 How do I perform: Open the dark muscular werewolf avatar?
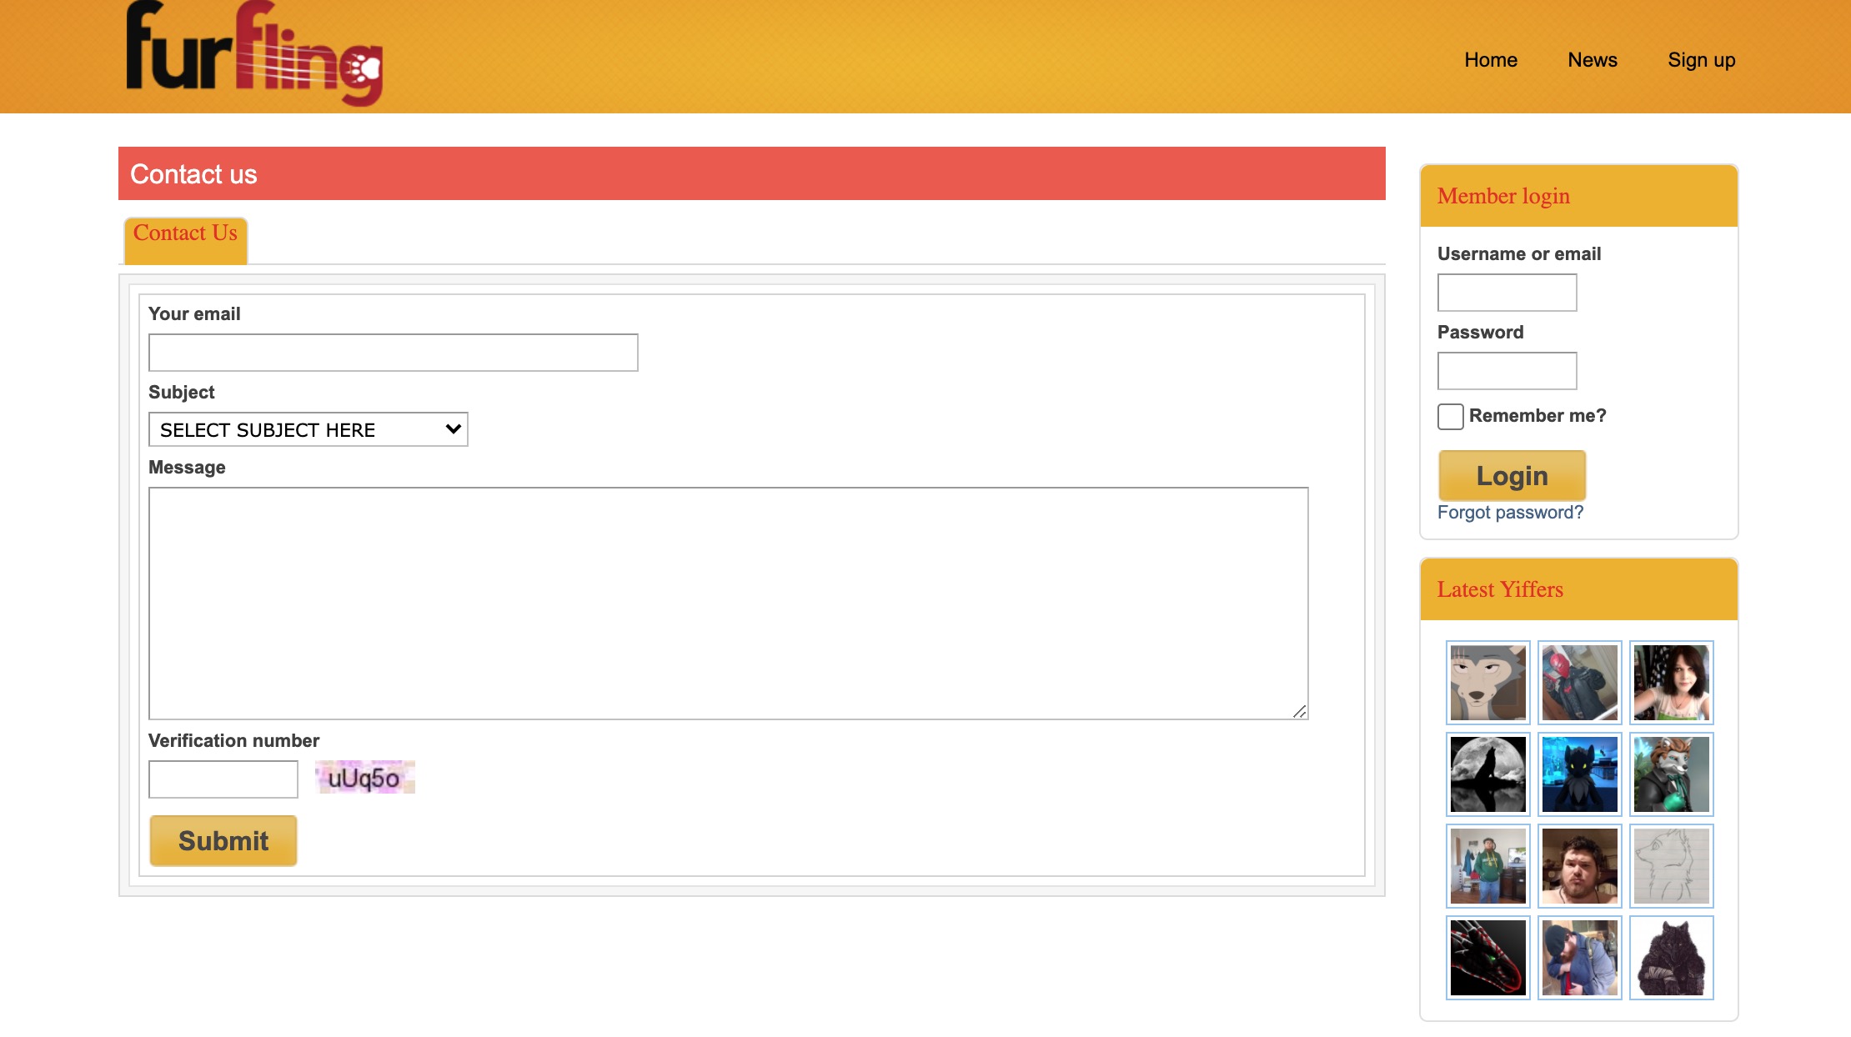pyautogui.click(x=1672, y=958)
